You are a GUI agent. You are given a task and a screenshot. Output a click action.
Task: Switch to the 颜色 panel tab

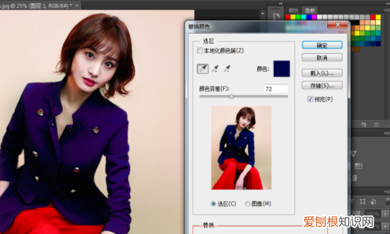click(x=293, y=10)
